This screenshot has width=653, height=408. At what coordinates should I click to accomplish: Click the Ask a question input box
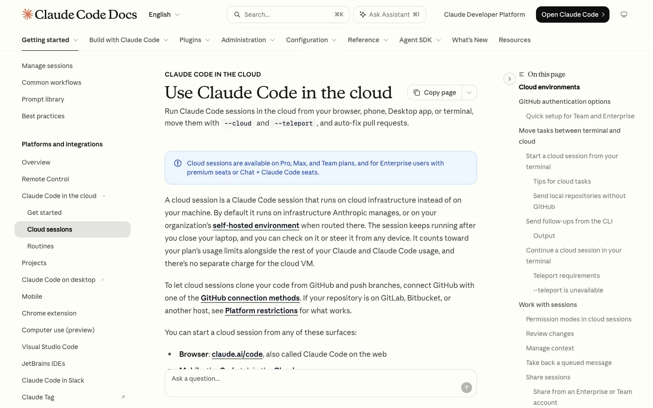click(321, 383)
